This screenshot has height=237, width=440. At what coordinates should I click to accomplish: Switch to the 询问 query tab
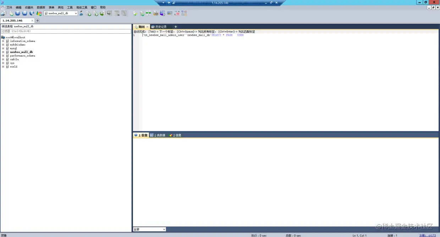click(x=141, y=27)
